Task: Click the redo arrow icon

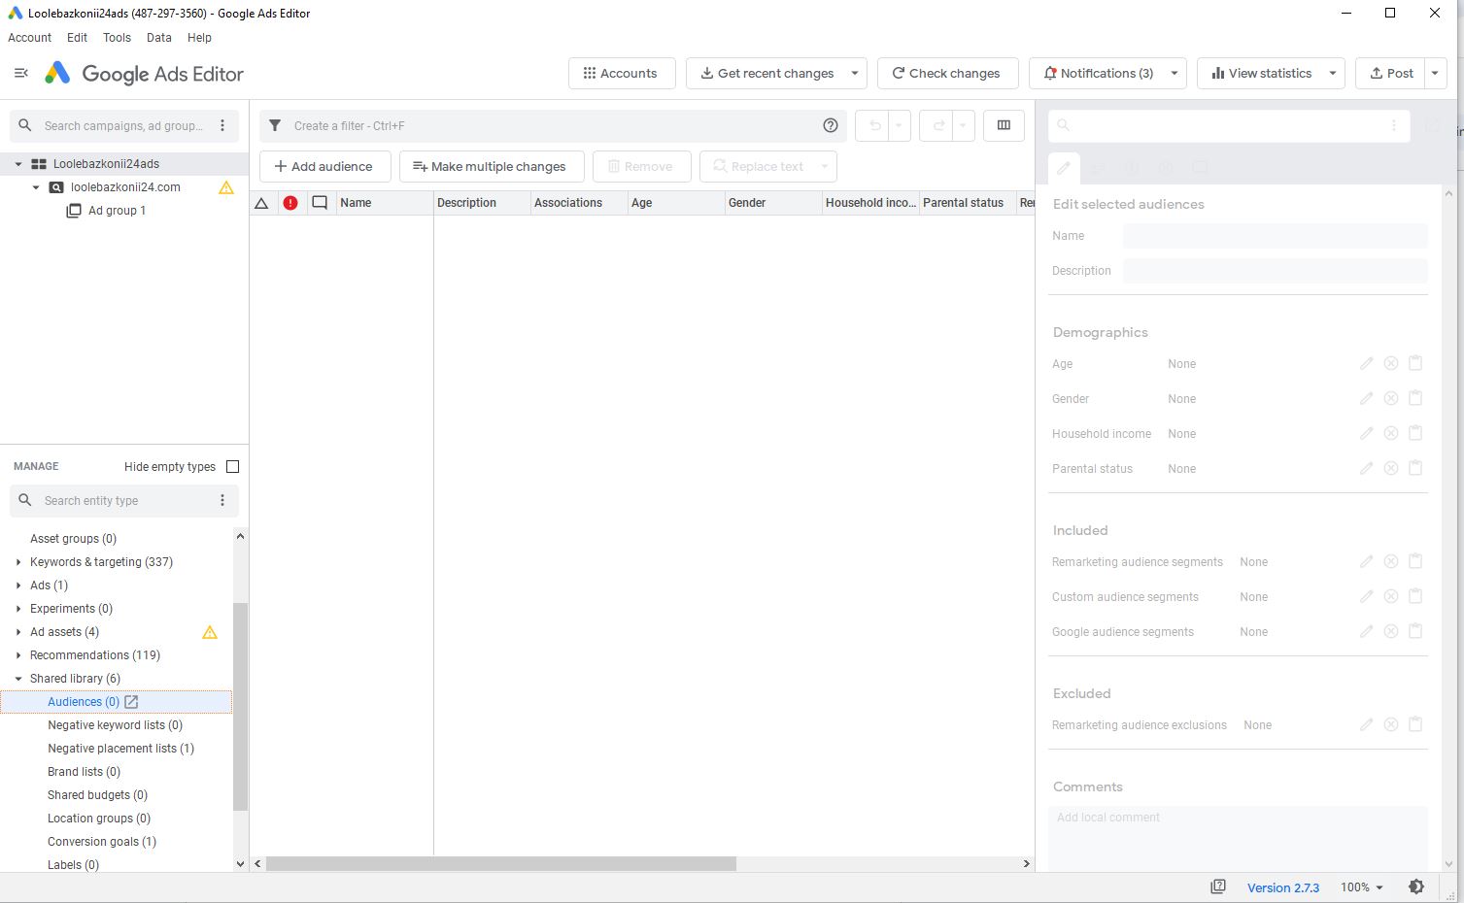Action: 938,125
